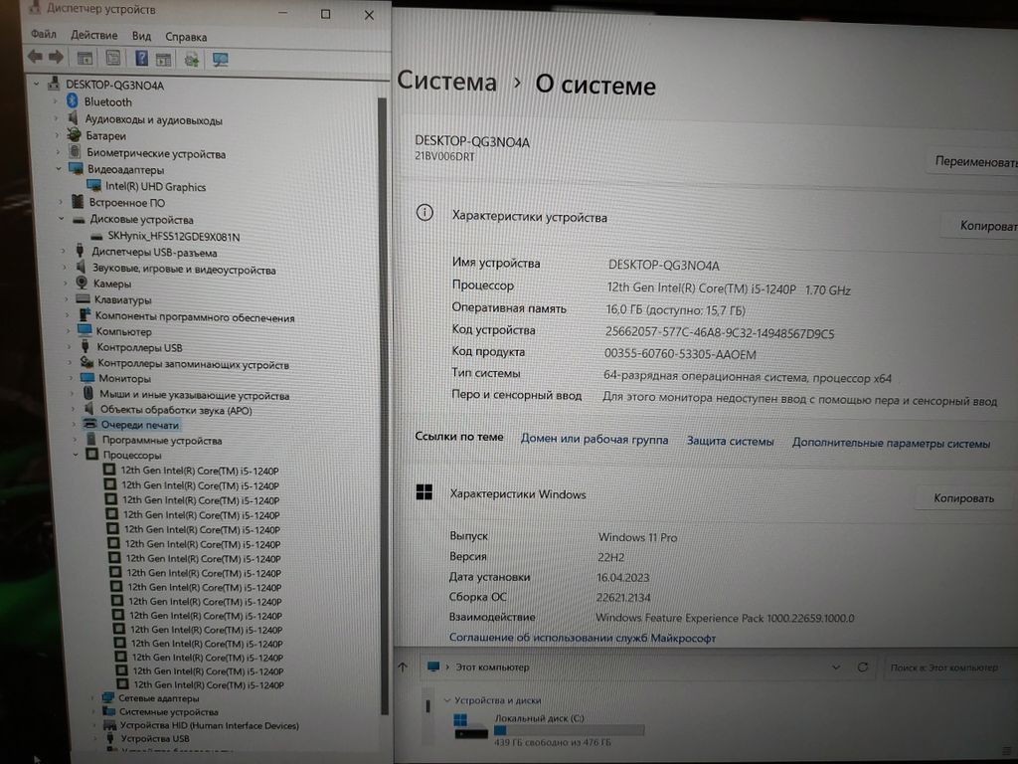Click the Очереди печати printer icon
This screenshot has height=764, width=1018.
(90, 424)
